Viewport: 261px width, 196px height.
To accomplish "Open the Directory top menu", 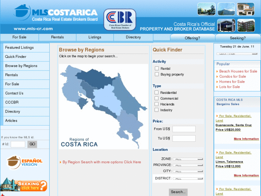I will 133,37.
